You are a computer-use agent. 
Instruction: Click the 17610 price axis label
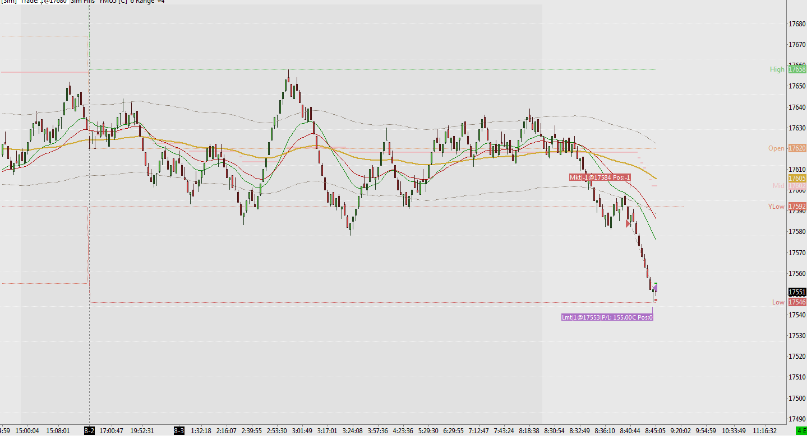point(797,170)
